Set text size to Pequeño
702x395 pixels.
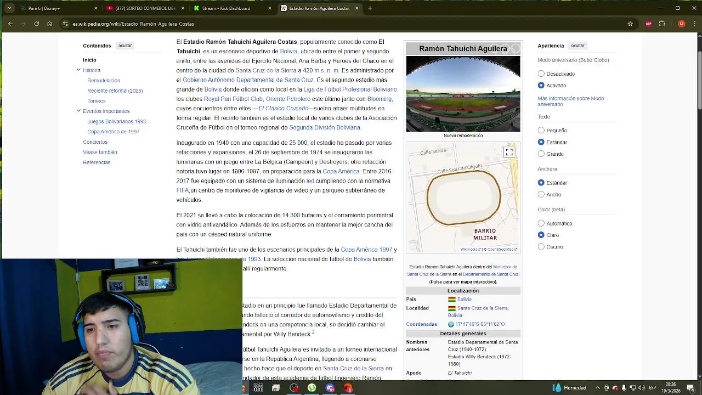(541, 131)
